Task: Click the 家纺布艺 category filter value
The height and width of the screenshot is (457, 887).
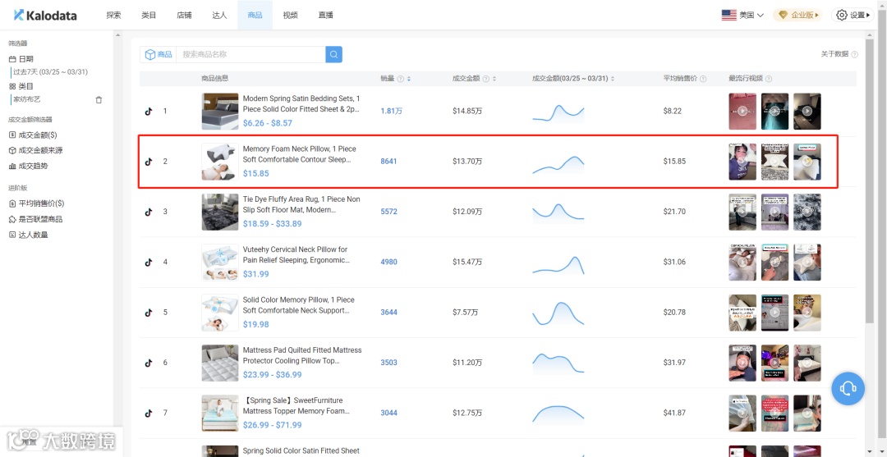Action: (27, 99)
